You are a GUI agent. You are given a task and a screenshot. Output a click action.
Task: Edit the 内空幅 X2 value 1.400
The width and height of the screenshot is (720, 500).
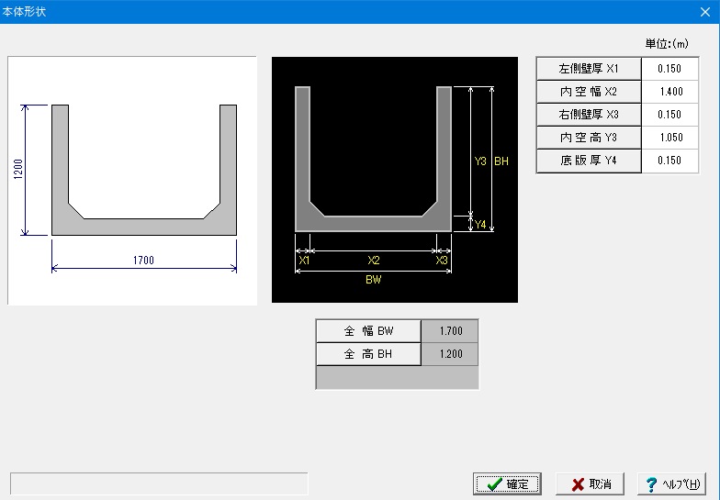coord(670,92)
